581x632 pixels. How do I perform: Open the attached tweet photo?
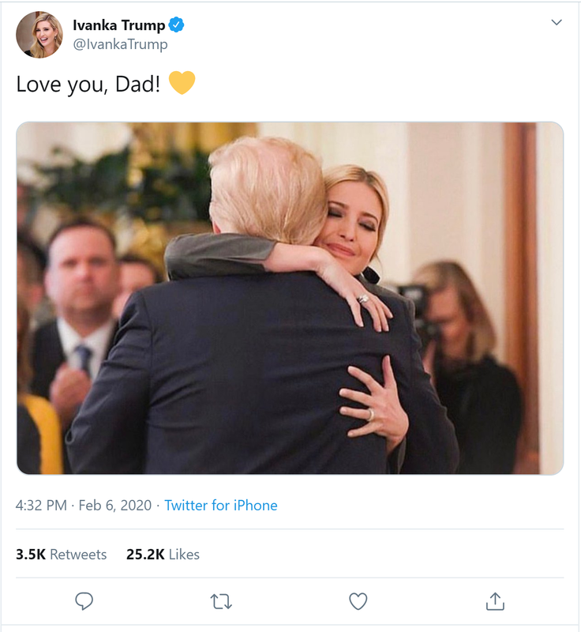click(x=290, y=298)
